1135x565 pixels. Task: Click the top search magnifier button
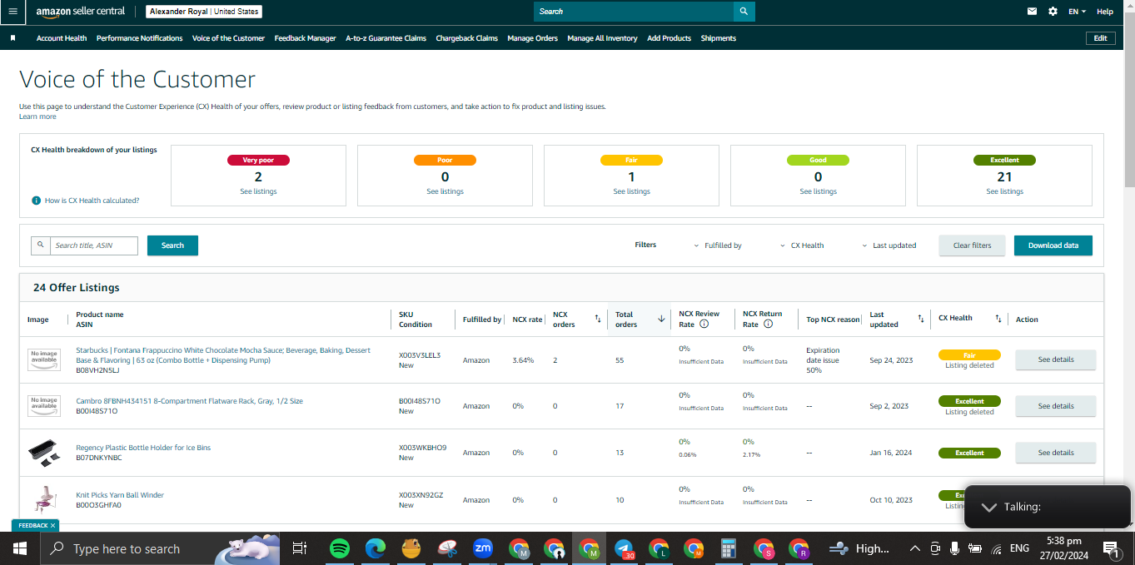pyautogui.click(x=744, y=12)
